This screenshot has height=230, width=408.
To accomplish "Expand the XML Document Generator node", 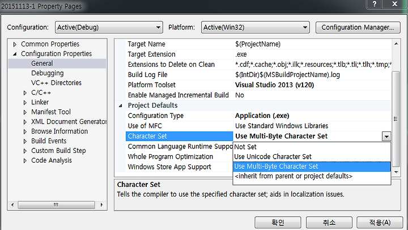I will (x=25, y=122).
